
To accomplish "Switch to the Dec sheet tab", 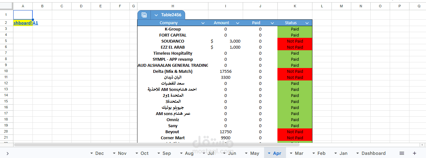I will point(100,153).
